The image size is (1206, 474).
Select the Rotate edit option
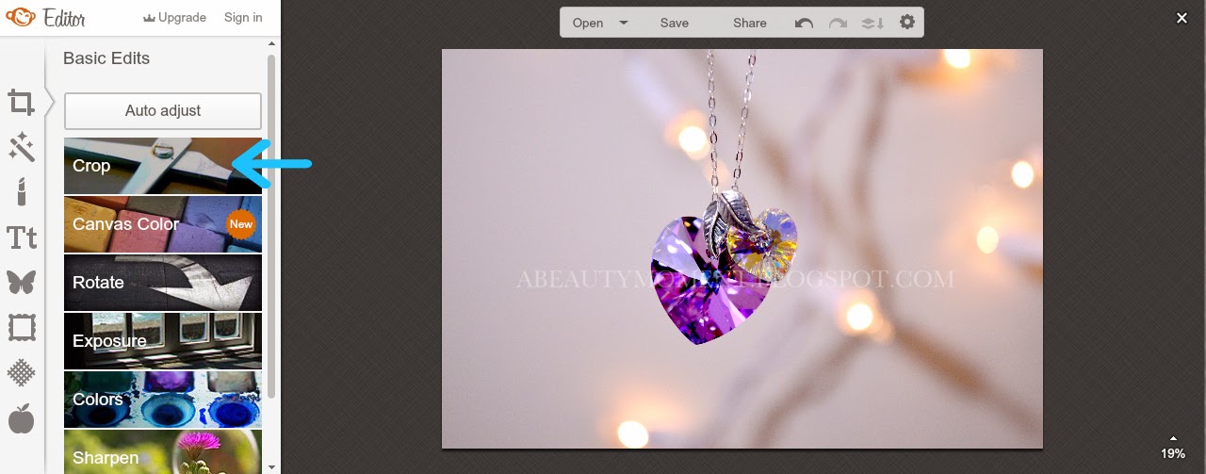(x=163, y=283)
